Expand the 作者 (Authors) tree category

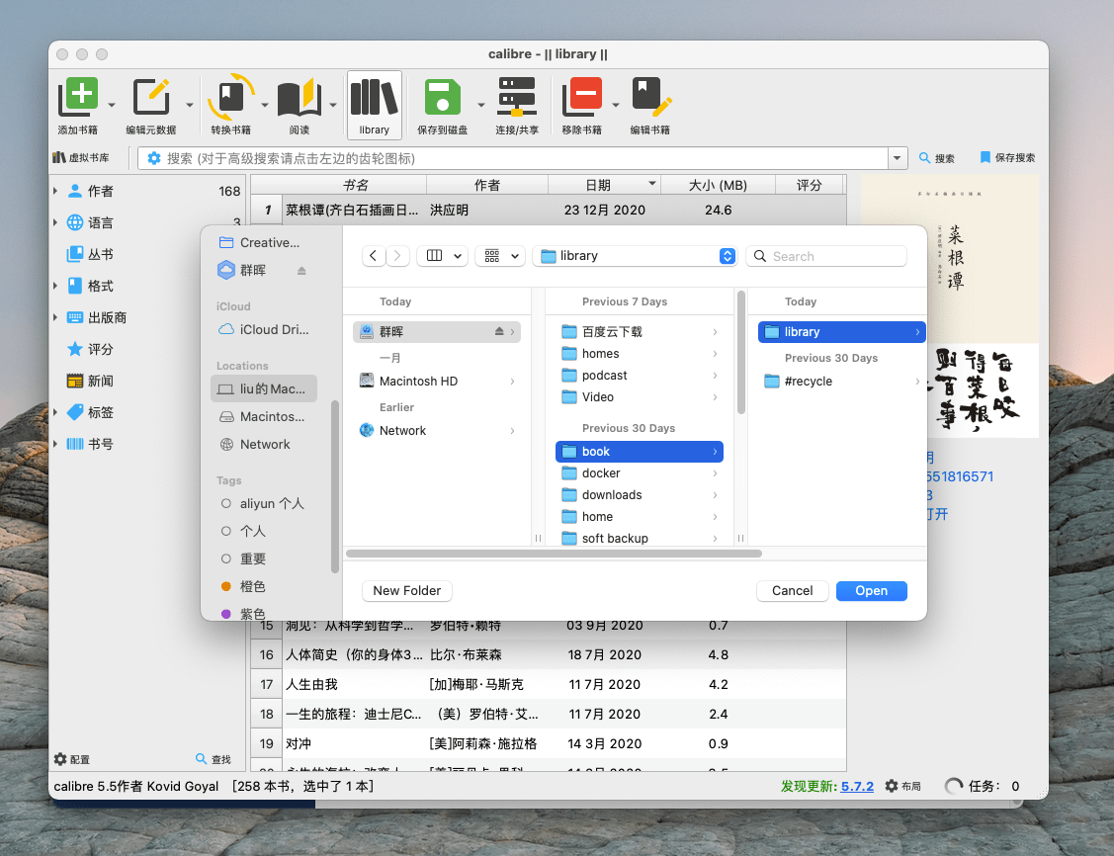coord(56,192)
